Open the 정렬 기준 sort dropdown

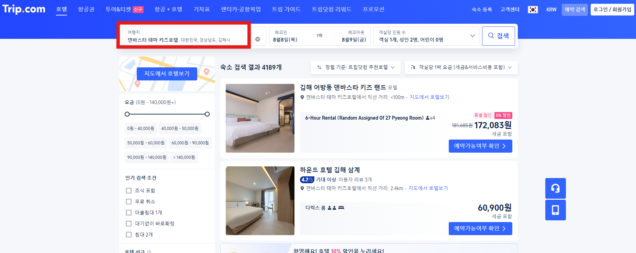356,67
